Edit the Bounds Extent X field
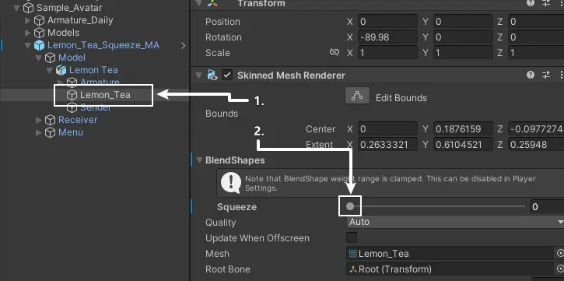The height and width of the screenshot is (281, 564). point(387,145)
